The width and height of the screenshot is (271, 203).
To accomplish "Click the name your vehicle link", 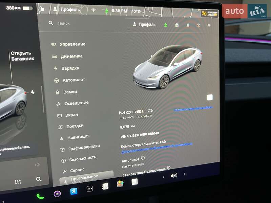I will coord(193,109).
